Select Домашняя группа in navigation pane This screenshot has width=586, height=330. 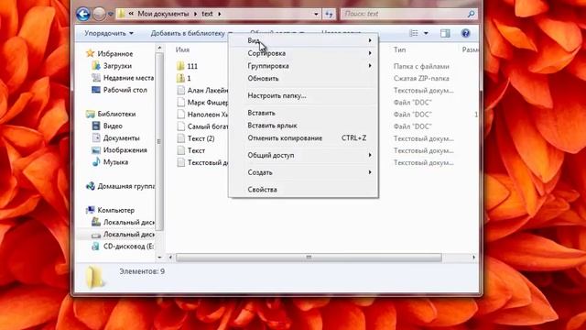126,186
